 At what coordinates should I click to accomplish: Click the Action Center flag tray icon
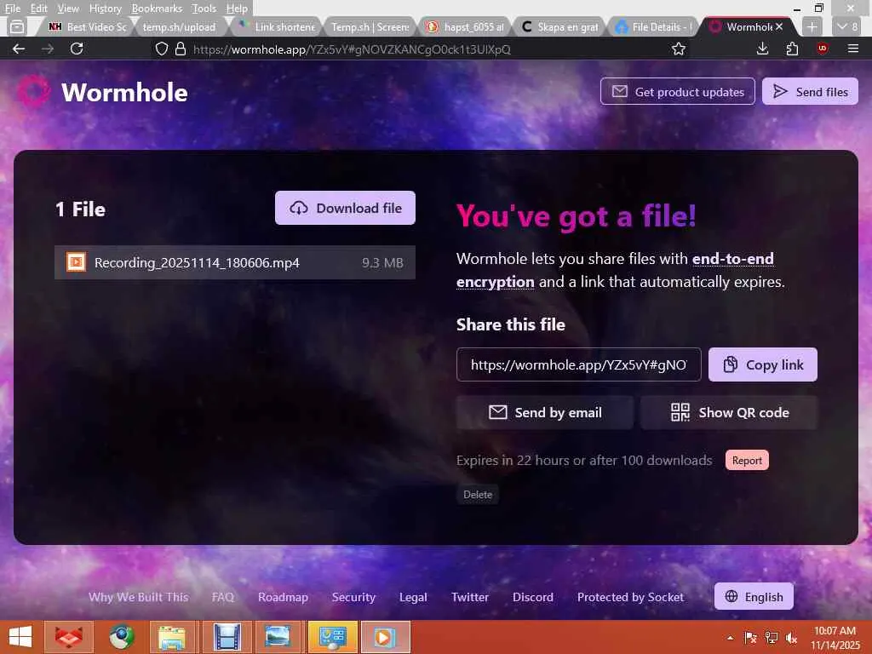(x=750, y=637)
